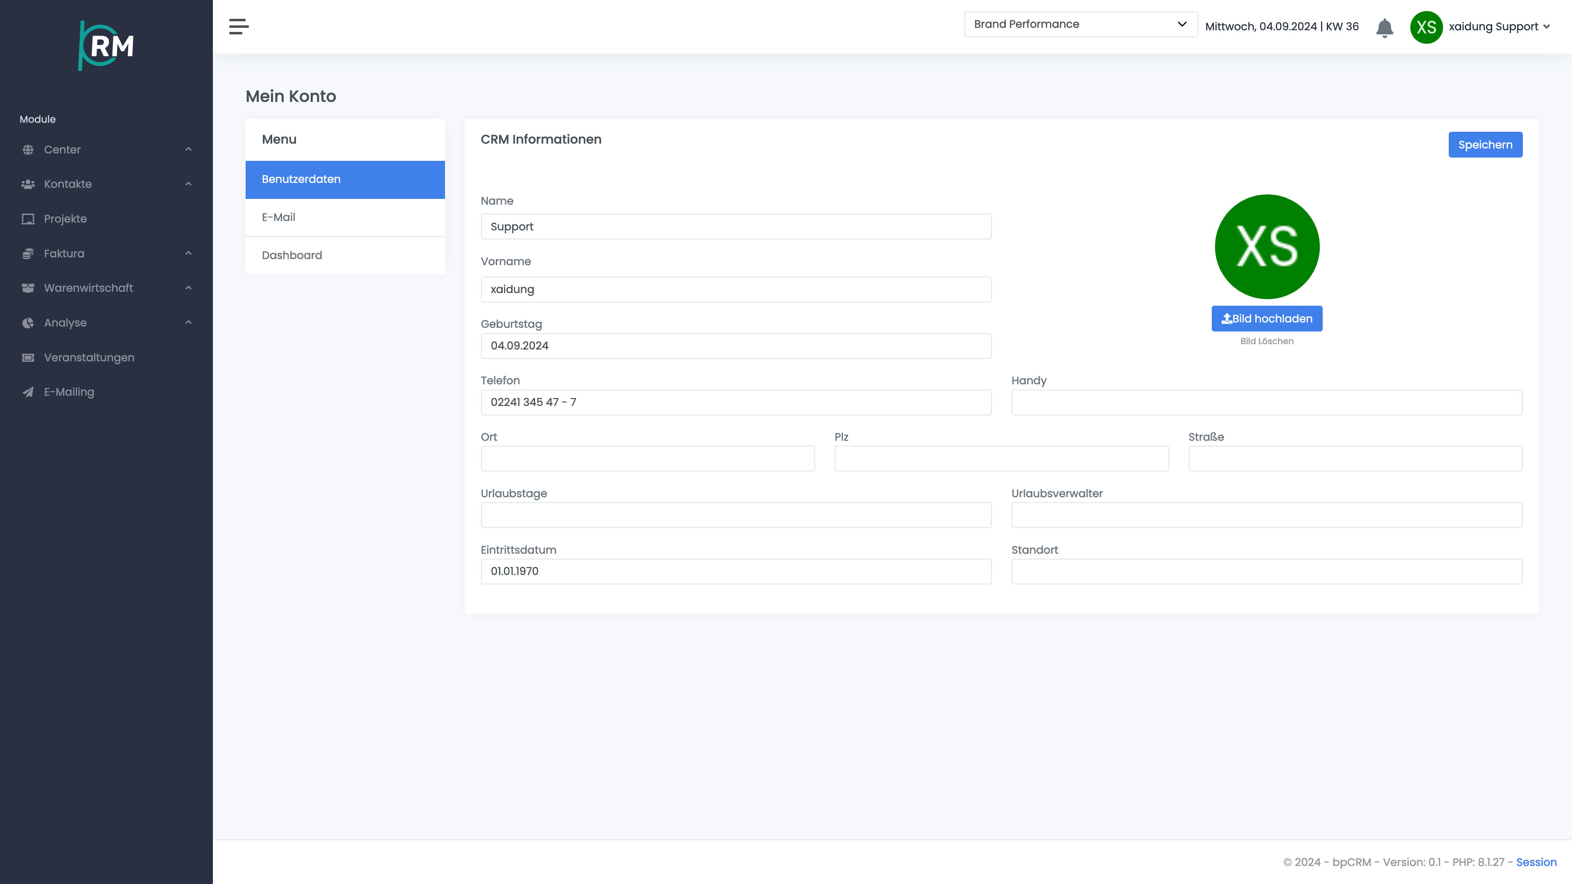Image resolution: width=1572 pixels, height=884 pixels.
Task: Click the Plz input field
Action: 1001,459
